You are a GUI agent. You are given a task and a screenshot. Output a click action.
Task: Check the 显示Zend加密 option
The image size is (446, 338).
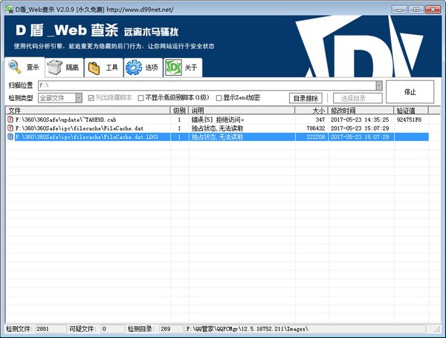point(219,98)
